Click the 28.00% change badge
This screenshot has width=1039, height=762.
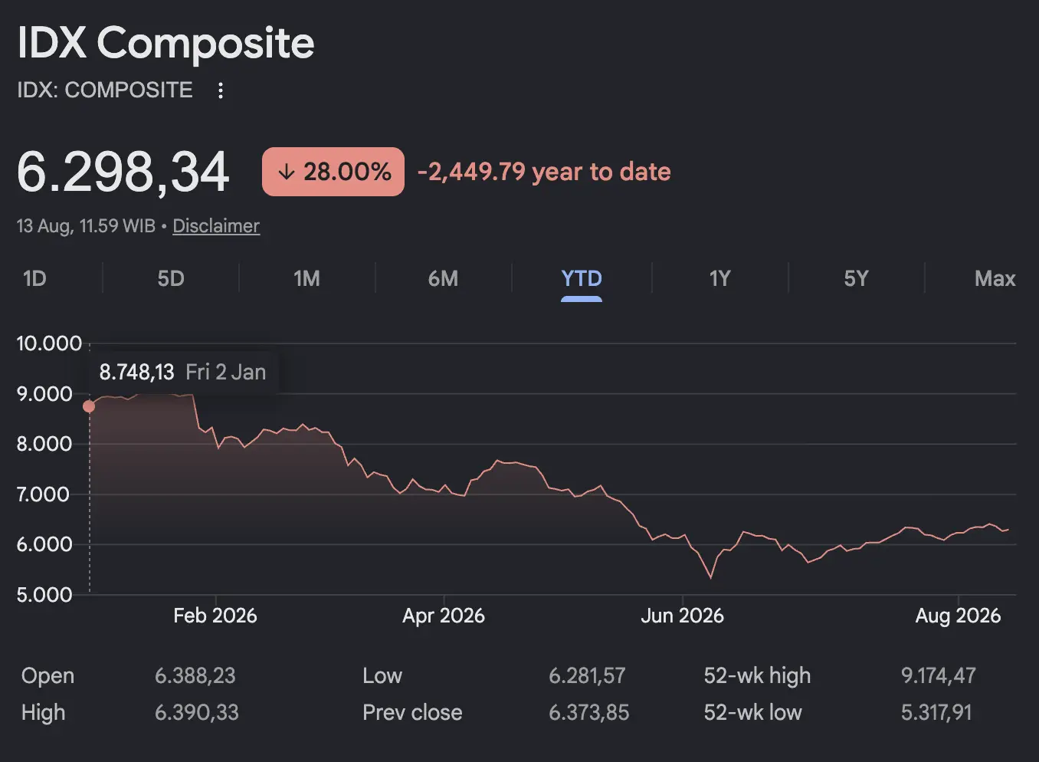tap(333, 172)
